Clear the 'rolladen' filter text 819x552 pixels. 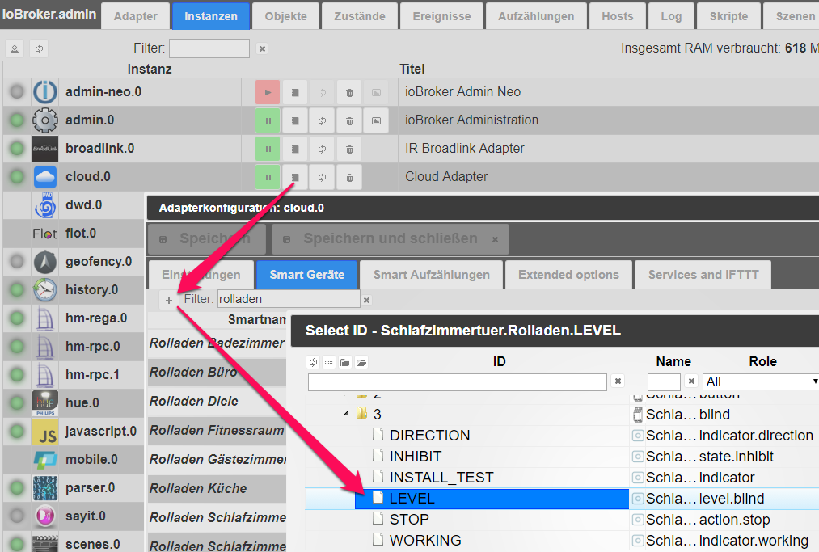[367, 301]
